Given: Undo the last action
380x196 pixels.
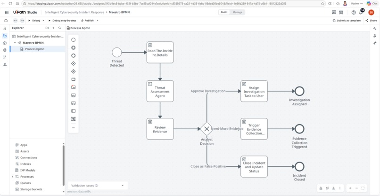Looking at the screenshot, I should click(16, 21).
